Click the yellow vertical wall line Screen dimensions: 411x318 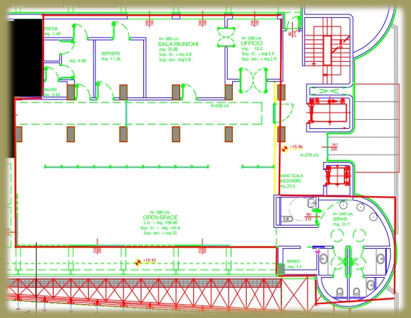[x=275, y=132]
